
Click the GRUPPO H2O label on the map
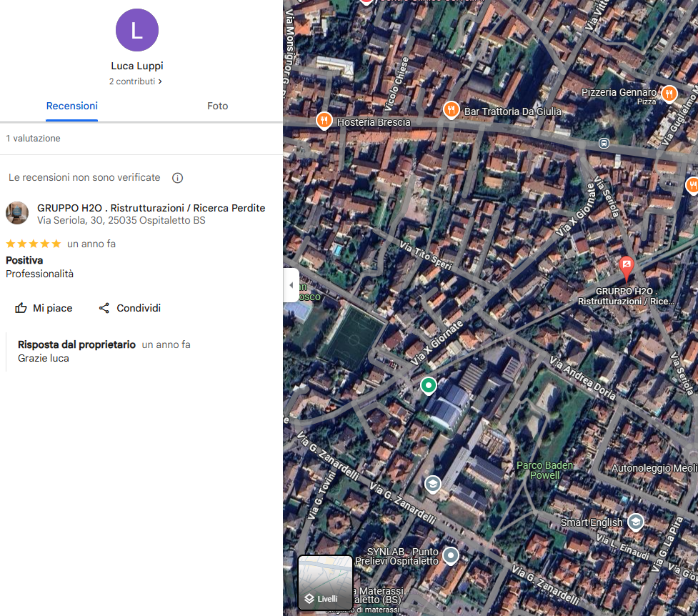click(626, 296)
